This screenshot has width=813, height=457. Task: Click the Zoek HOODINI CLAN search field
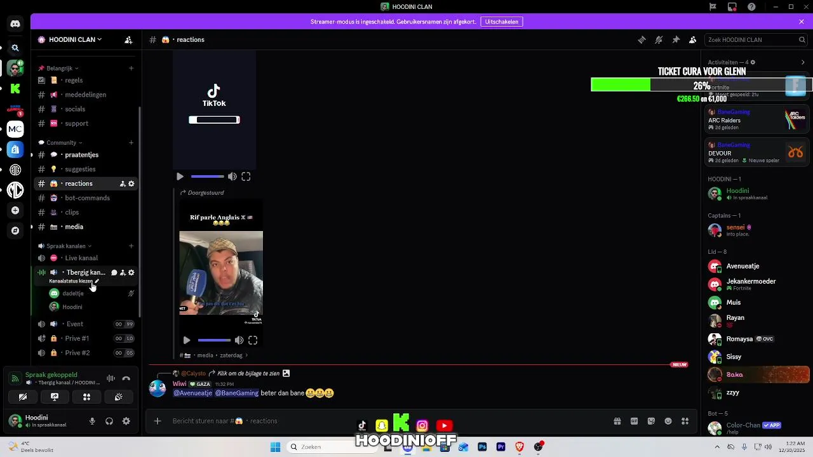click(756, 39)
